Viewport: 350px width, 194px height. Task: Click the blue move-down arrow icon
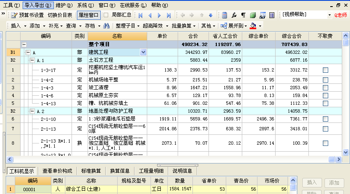211,15
